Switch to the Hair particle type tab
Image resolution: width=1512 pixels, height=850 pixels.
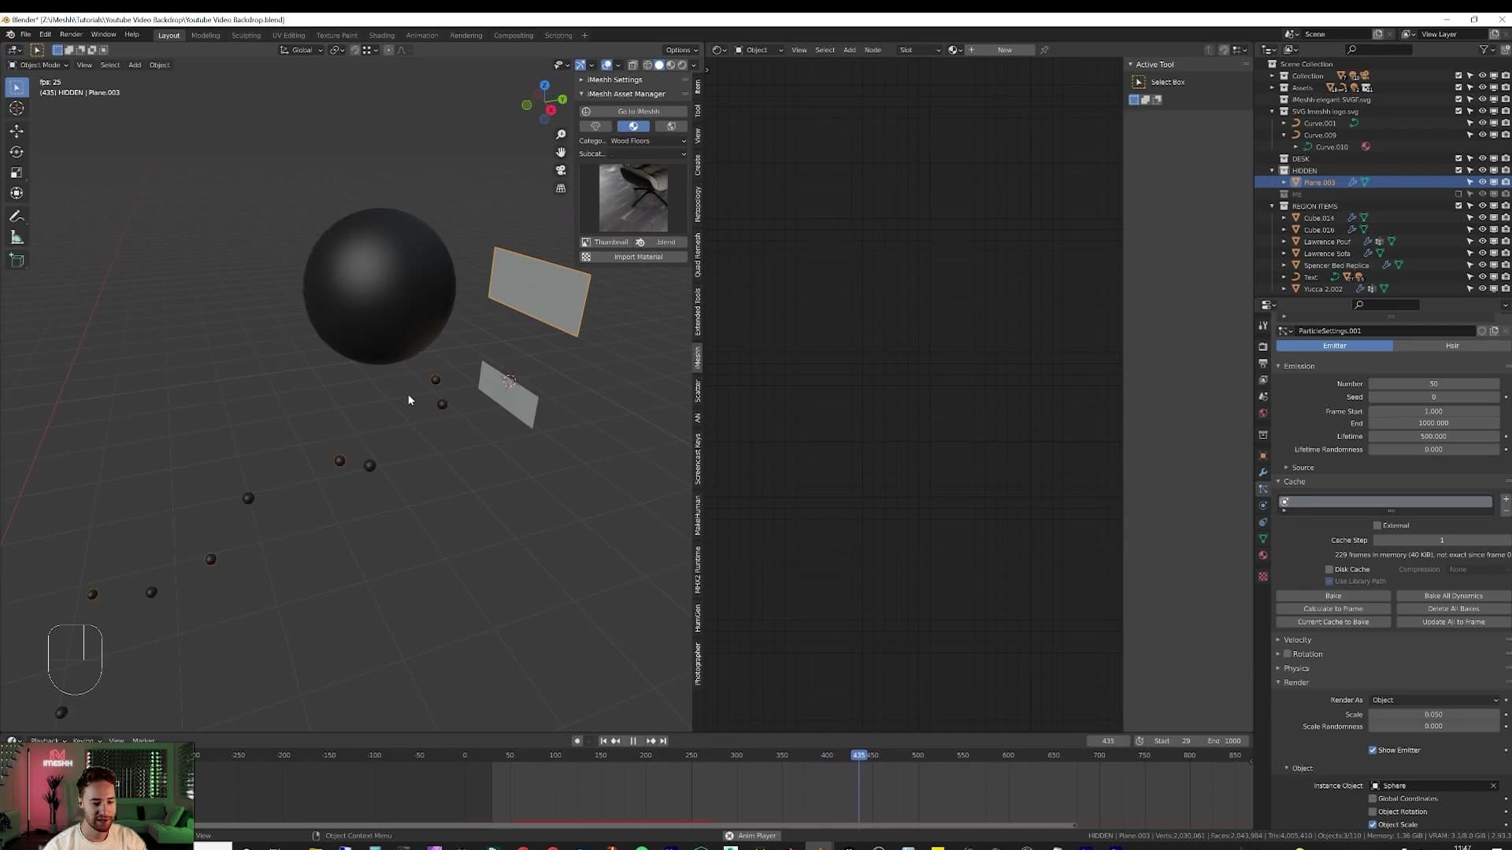[x=1452, y=346]
